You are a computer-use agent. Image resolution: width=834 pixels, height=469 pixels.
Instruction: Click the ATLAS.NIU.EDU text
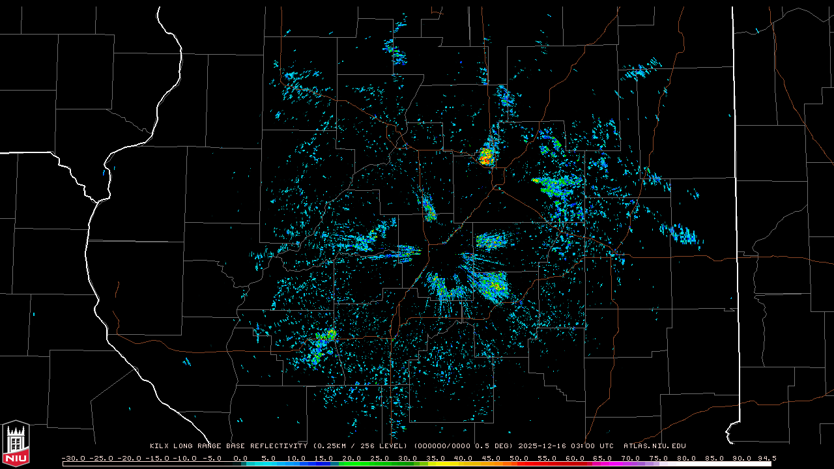pyautogui.click(x=654, y=446)
